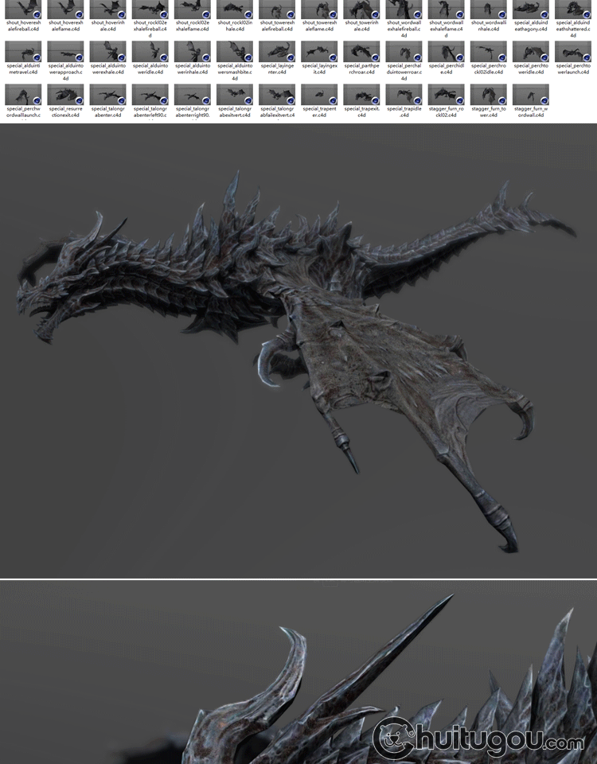Select the special_layingexit.c4d file icon
The image size is (597, 764).
pyautogui.click(x=319, y=52)
